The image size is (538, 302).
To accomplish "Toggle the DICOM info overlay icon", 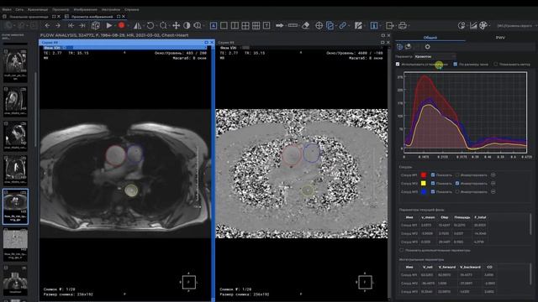I will pos(374,26).
